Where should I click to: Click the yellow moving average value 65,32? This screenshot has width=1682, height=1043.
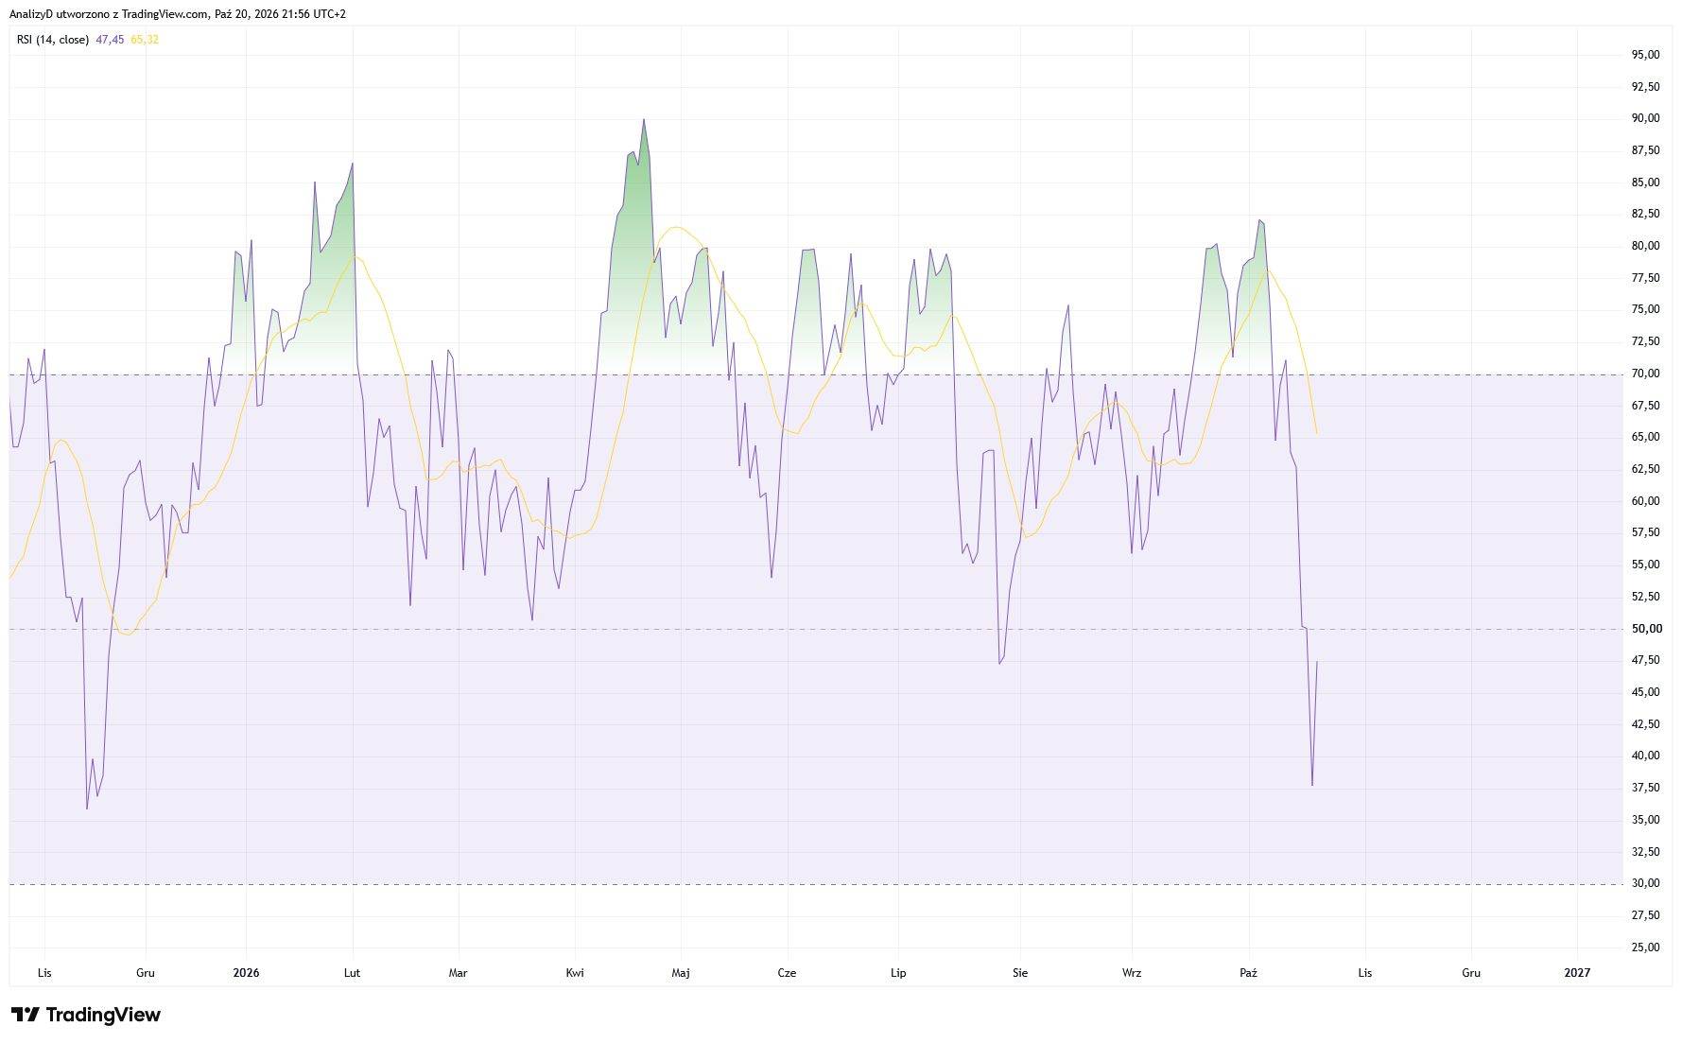(145, 40)
